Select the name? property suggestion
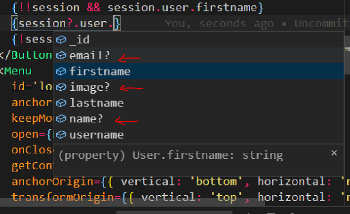The image size is (350, 214). [198, 119]
